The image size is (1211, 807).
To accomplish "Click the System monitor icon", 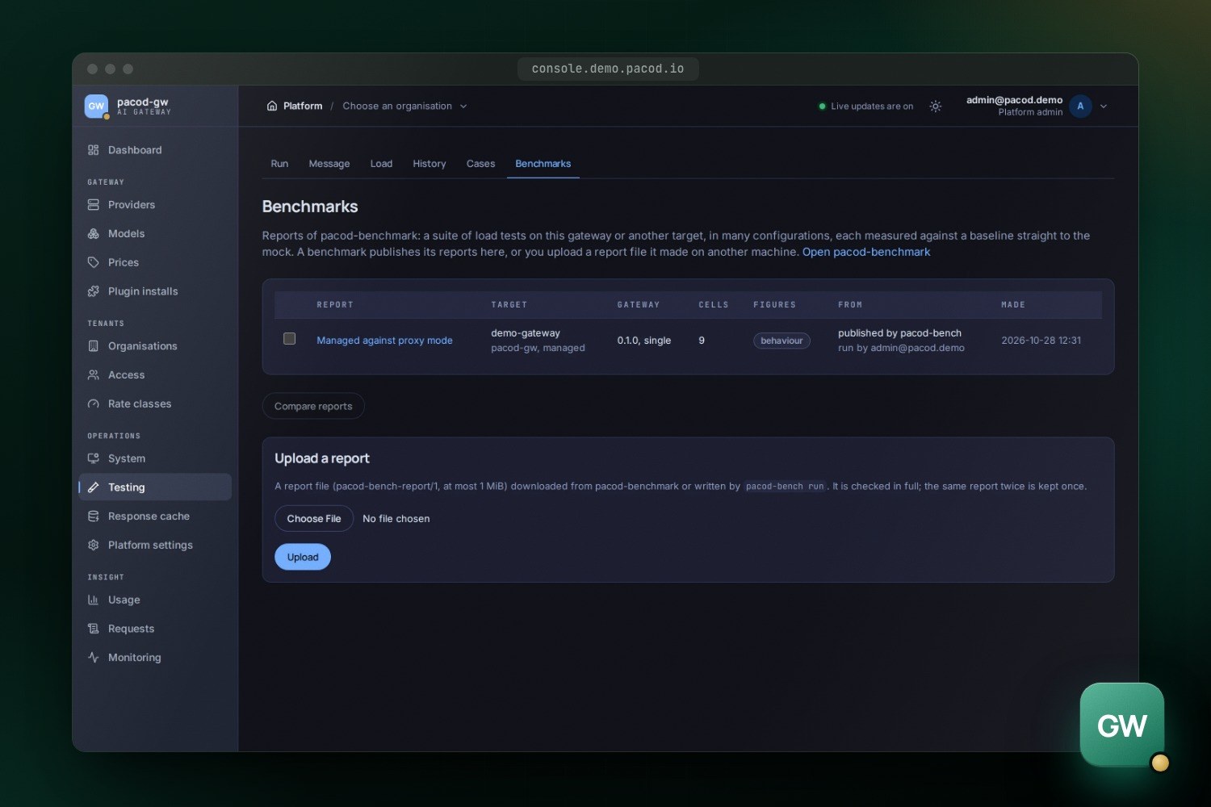I will [93, 458].
